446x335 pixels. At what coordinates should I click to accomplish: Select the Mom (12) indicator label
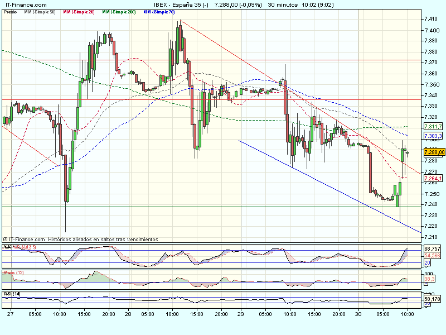pos(13,272)
